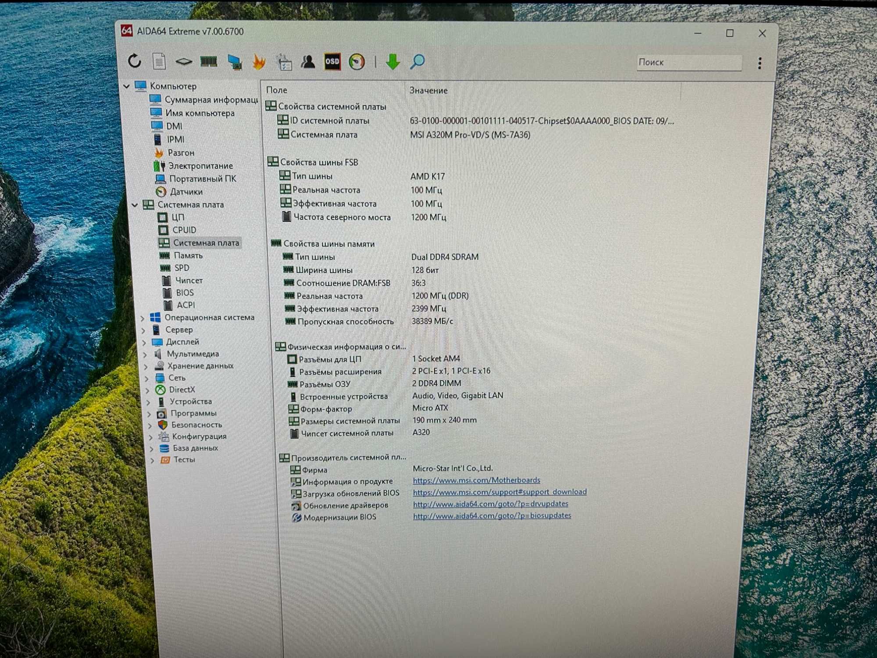Follow the aida64 biosupdates link
The image size is (877, 658).
[492, 515]
